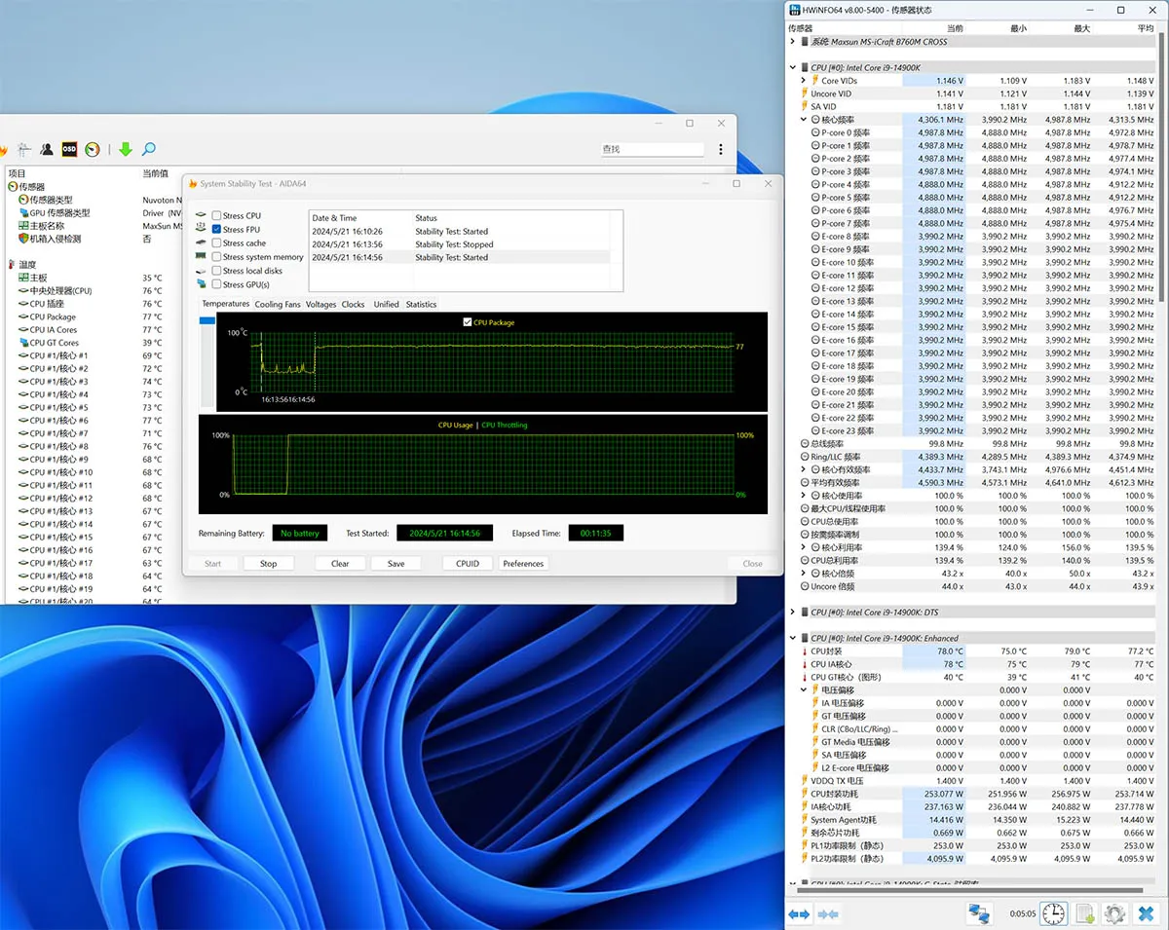
Task: Expand the 核心有效频率 row
Action: pos(804,469)
